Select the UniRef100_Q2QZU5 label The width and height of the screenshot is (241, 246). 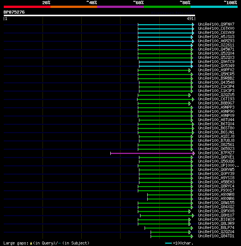coord(216,95)
